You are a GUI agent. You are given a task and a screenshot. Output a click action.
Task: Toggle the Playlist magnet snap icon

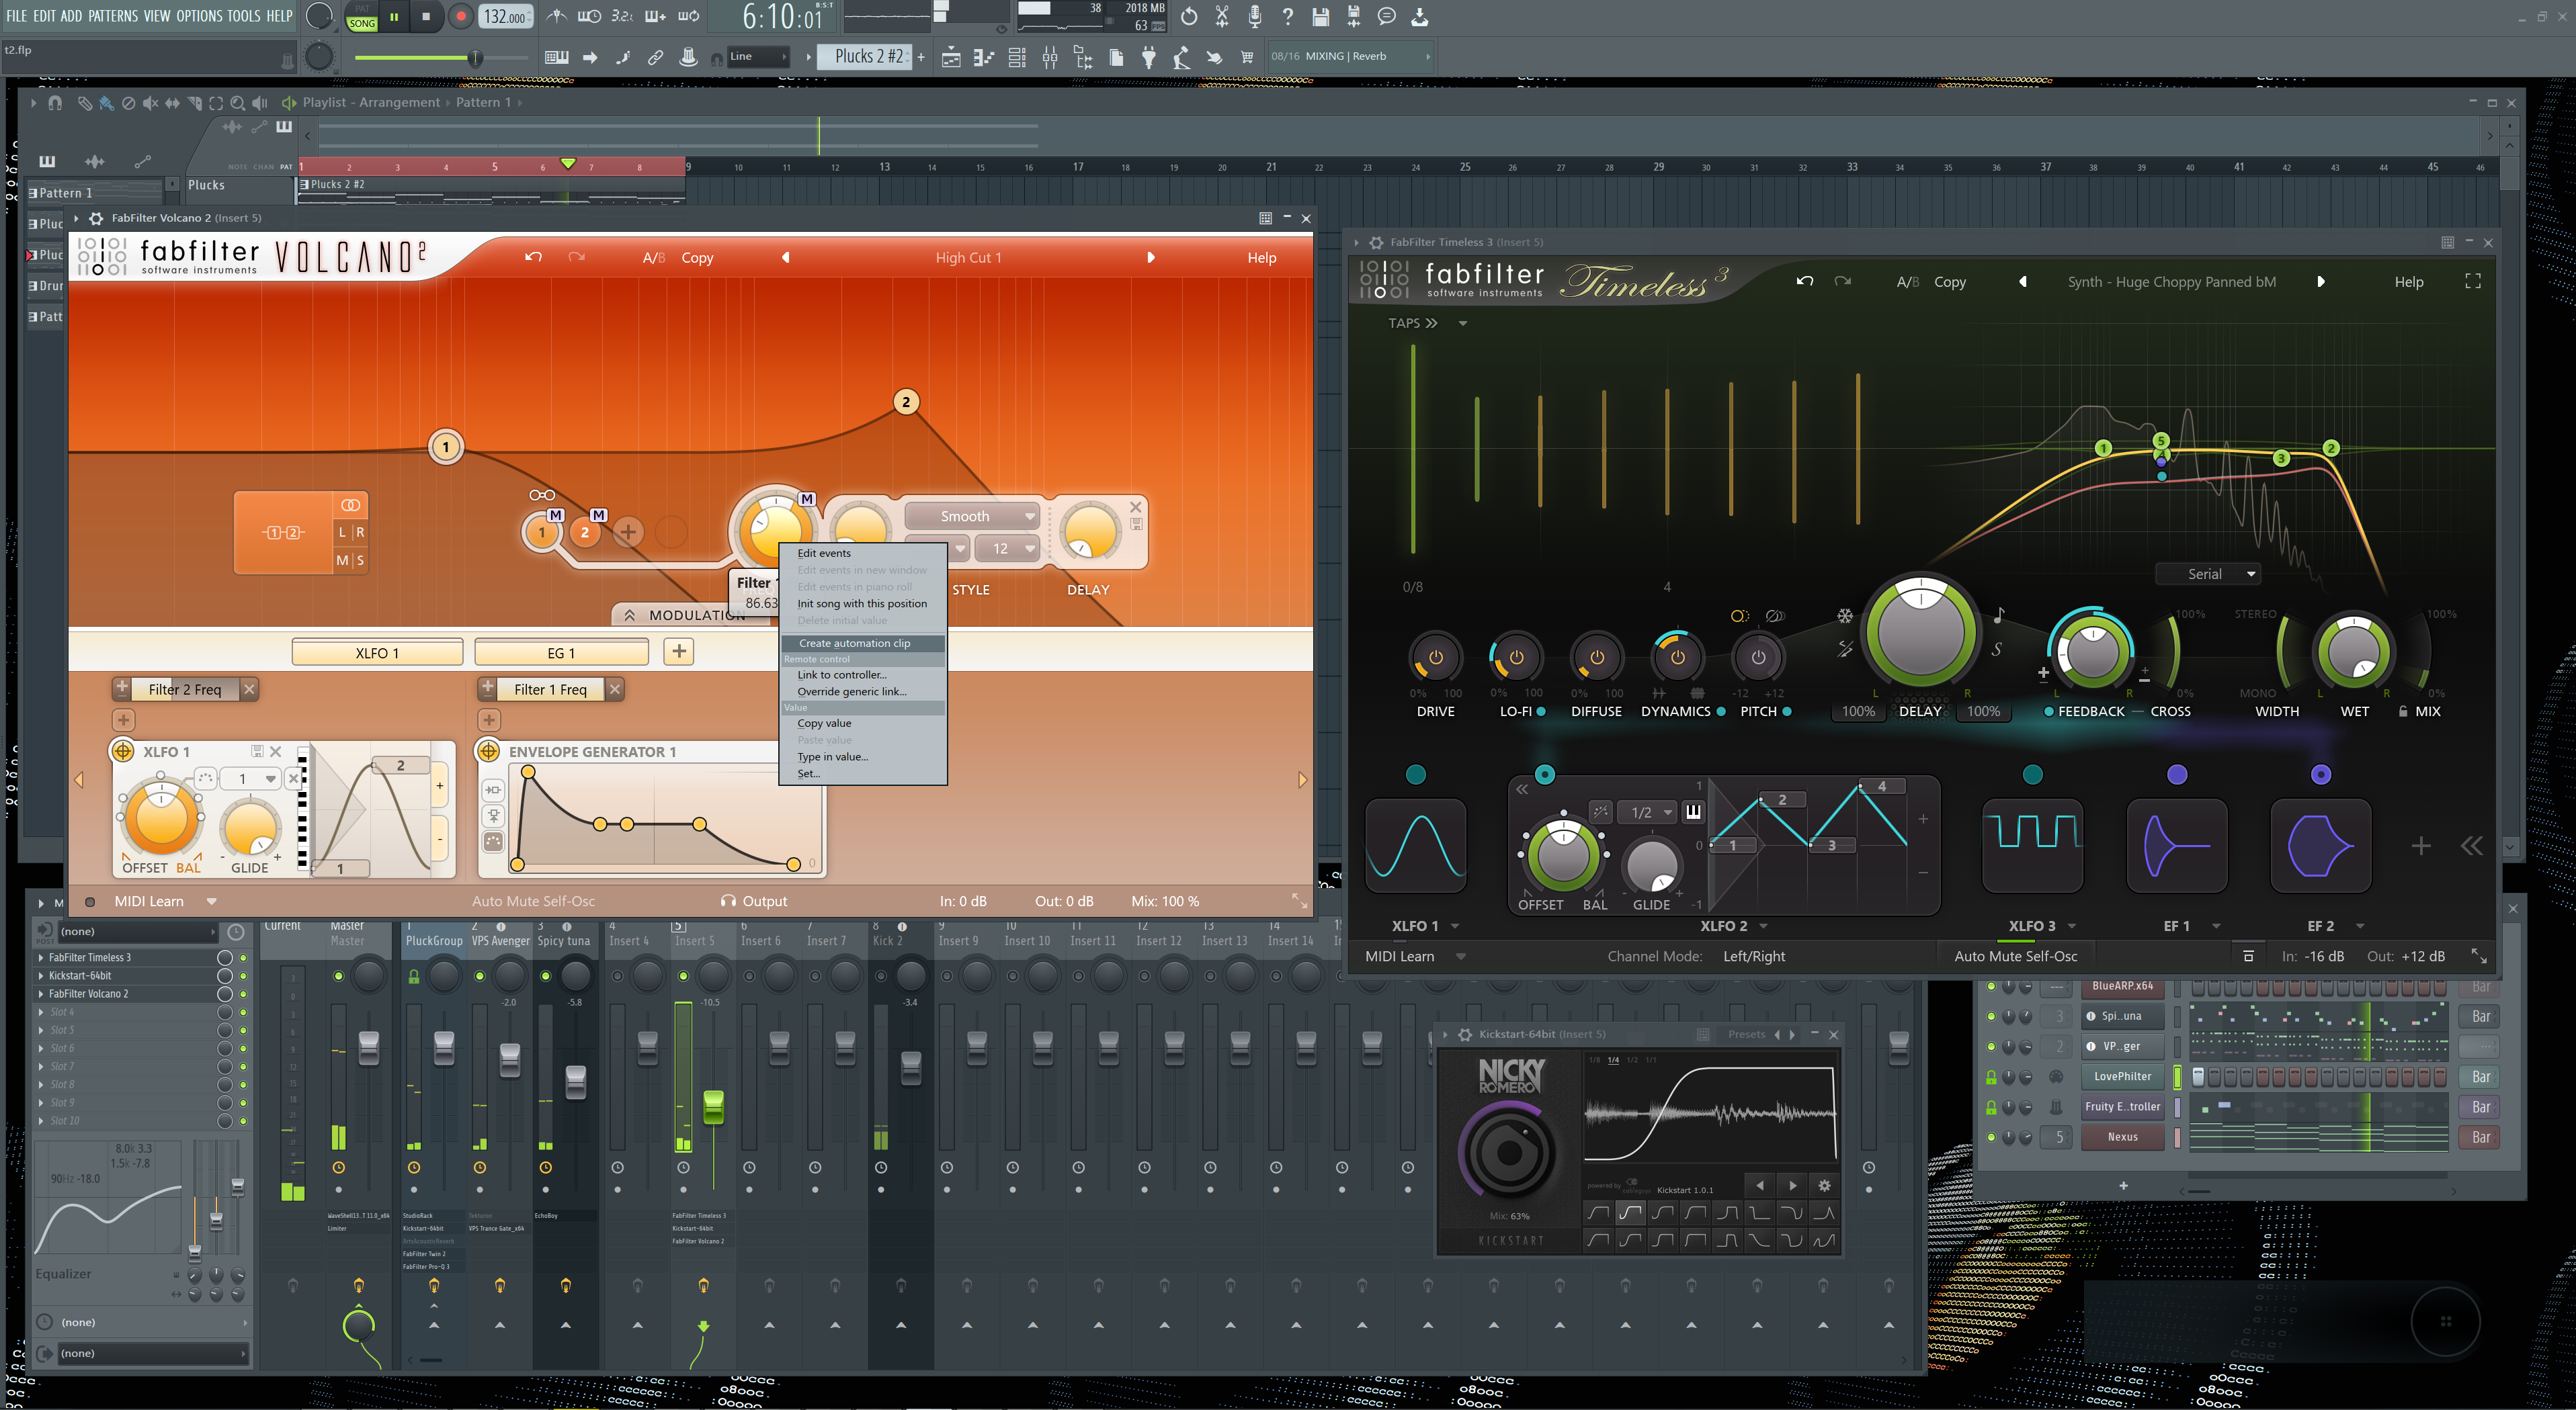pos(55,103)
